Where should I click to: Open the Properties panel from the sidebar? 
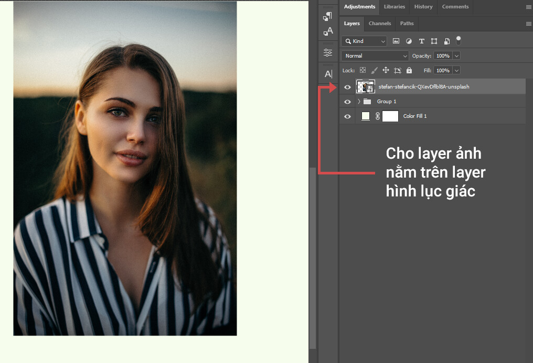point(328,52)
